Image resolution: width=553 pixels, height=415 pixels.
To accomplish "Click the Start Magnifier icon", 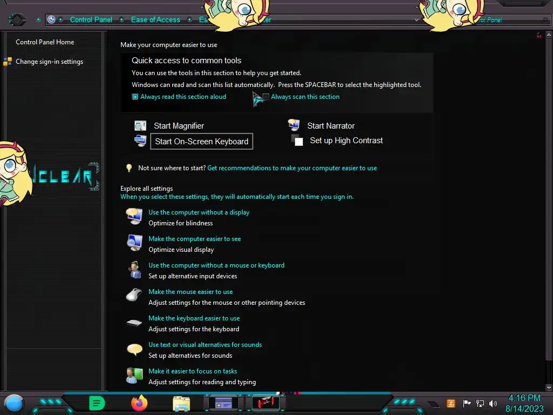I will tap(140, 125).
